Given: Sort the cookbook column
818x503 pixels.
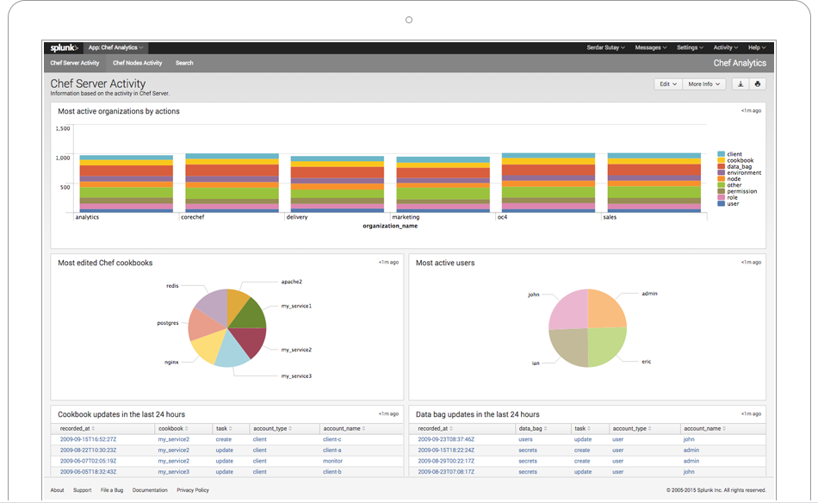Looking at the screenshot, I should pyautogui.click(x=173, y=428).
